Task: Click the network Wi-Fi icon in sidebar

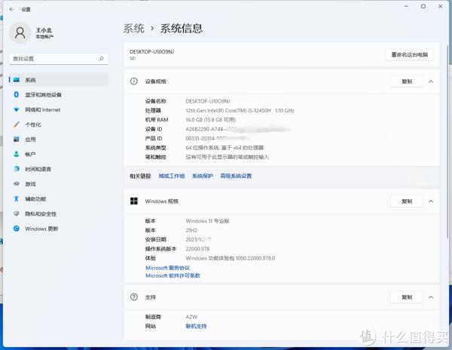Action: coord(17,109)
